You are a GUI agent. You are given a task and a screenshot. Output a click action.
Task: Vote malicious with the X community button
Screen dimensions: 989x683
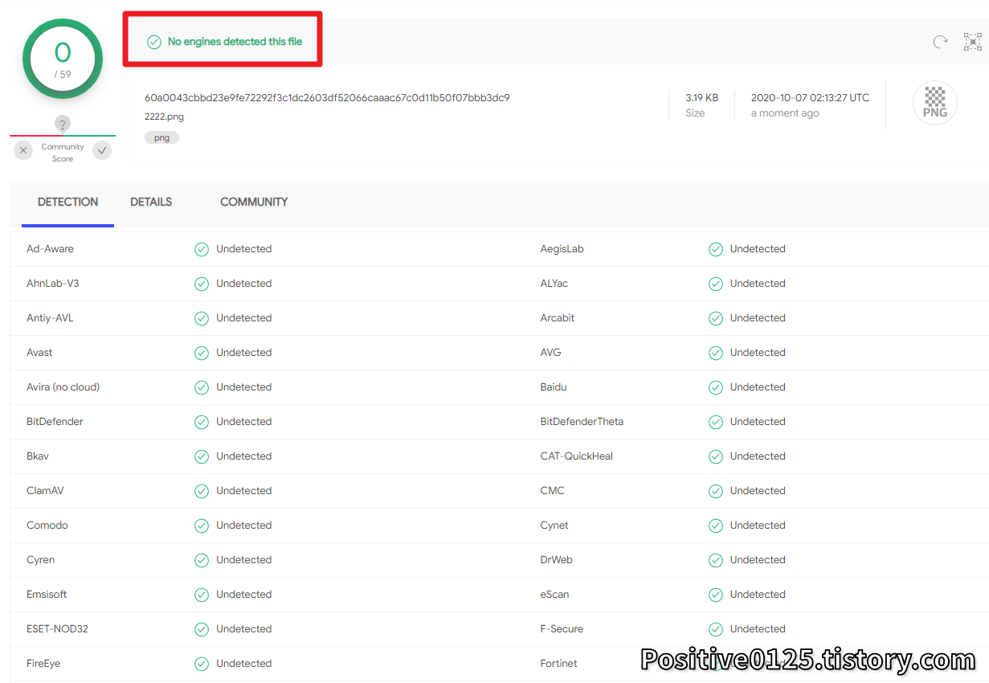(x=24, y=150)
